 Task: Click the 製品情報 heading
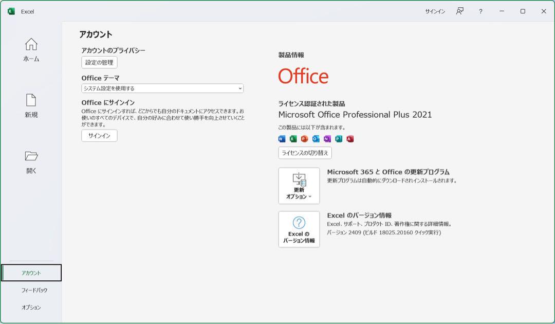tap(291, 55)
